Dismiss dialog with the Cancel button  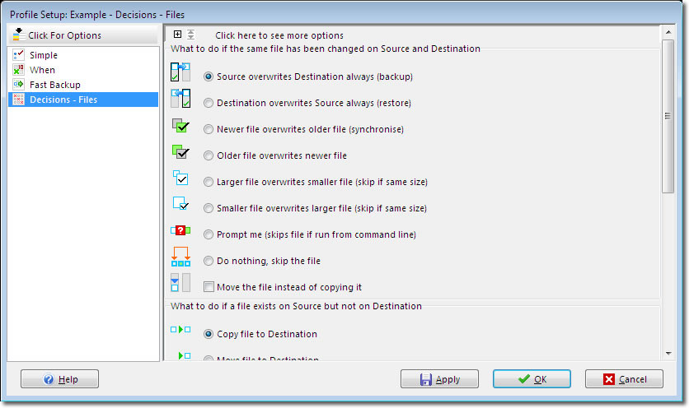pyautogui.click(x=624, y=379)
